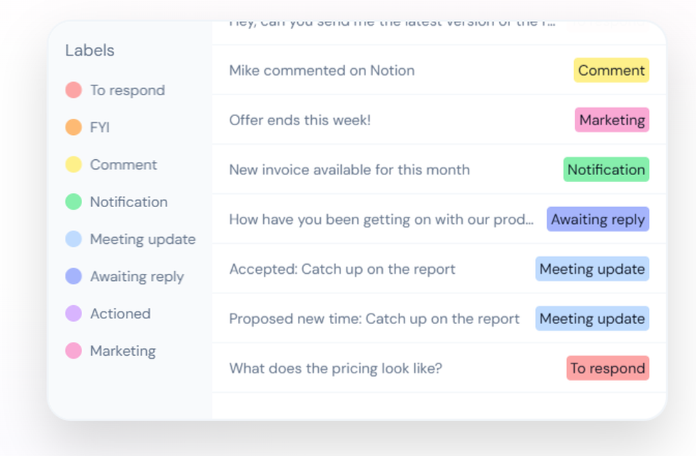Click the purple Actioned label dot
The image size is (696, 456).
pos(74,313)
